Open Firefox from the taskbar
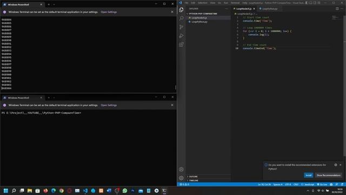The width and height of the screenshot is (346, 195). click(x=45, y=191)
